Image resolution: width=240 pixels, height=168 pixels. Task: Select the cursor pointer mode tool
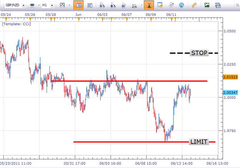tap(124, 5)
